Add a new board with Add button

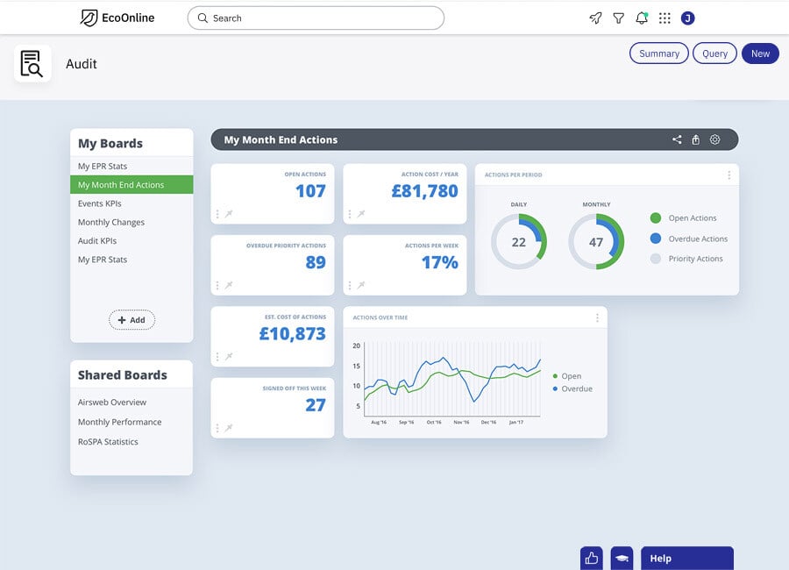coord(131,320)
